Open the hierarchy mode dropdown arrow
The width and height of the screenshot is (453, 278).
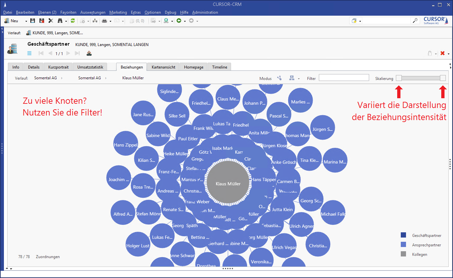(299, 79)
